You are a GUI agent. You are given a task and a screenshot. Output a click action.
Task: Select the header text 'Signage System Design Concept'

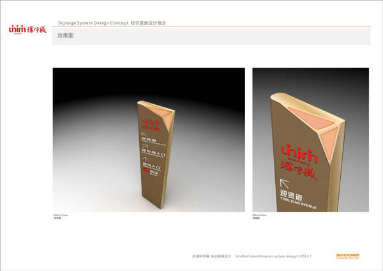click(93, 23)
